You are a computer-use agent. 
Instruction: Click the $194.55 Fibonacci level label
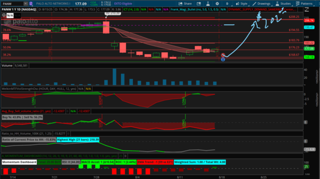pos(294,30)
